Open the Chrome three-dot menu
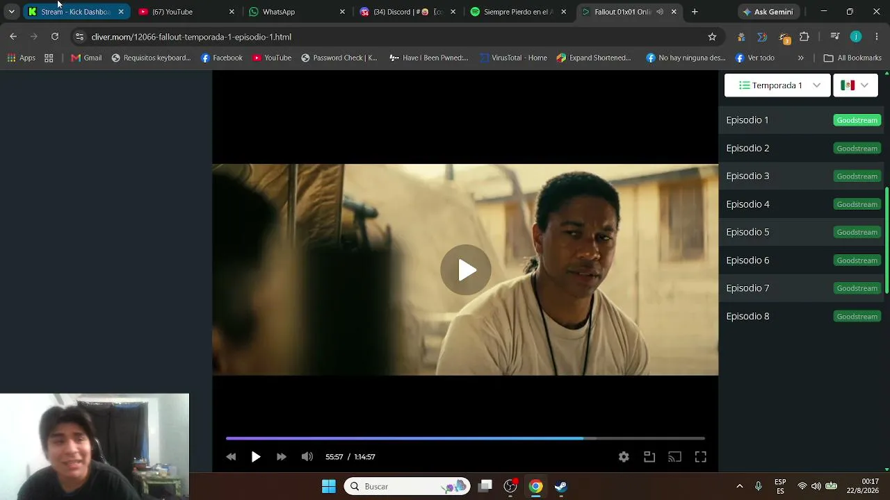The width and height of the screenshot is (890, 500). pos(877,37)
